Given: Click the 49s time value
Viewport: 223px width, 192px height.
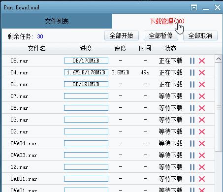Looking at the screenshot, I should tap(145, 72).
